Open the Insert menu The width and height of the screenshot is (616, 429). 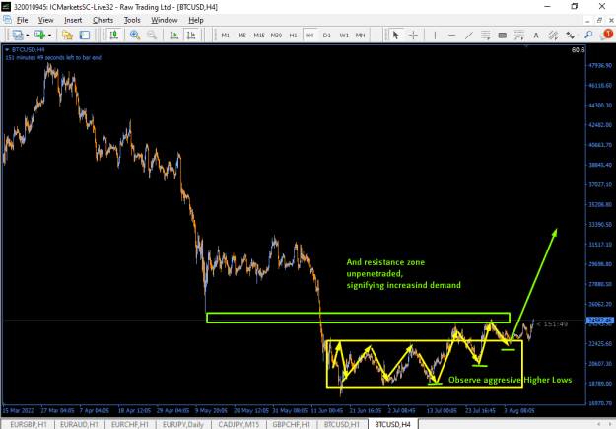pyautogui.click(x=73, y=20)
